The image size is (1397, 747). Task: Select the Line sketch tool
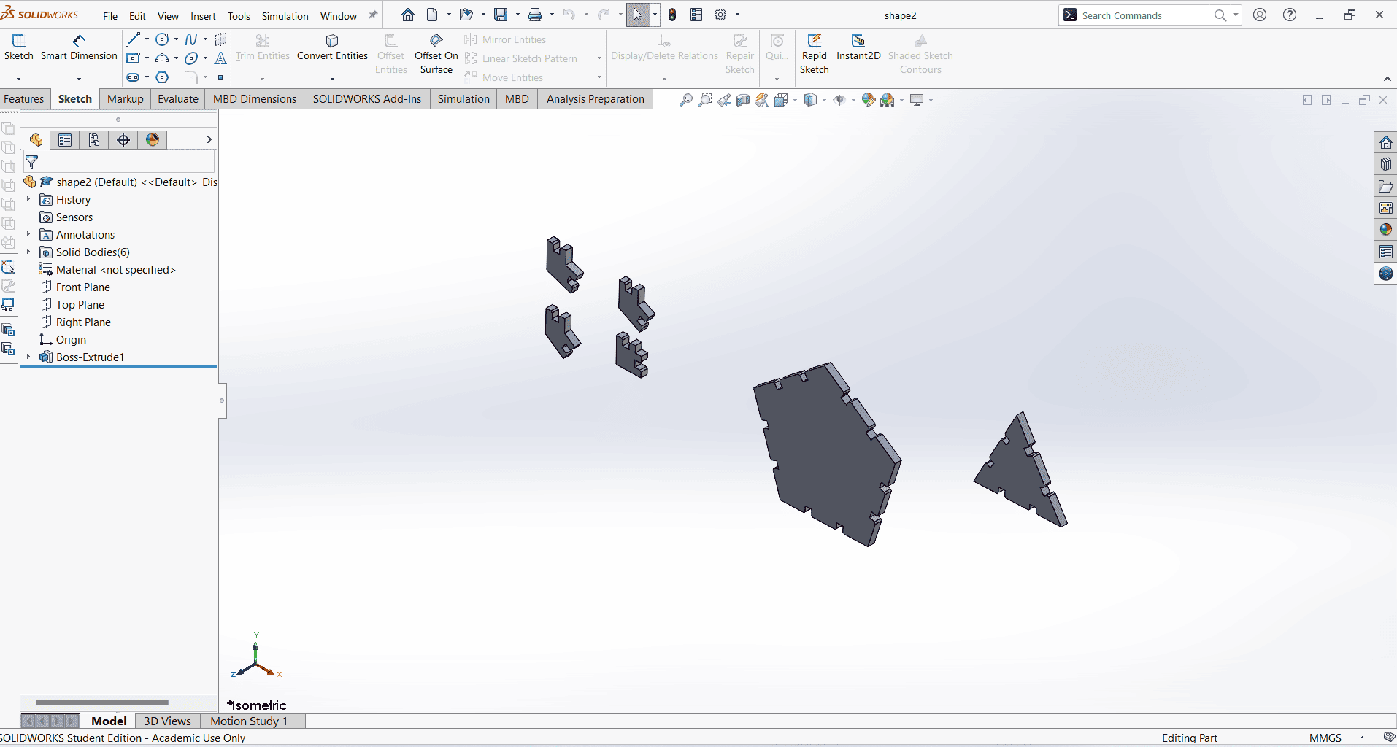point(133,39)
